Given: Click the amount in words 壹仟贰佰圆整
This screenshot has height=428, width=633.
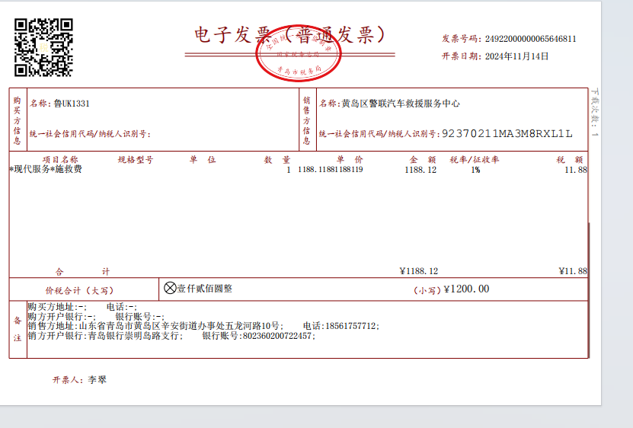Looking at the screenshot, I should pos(205,289).
